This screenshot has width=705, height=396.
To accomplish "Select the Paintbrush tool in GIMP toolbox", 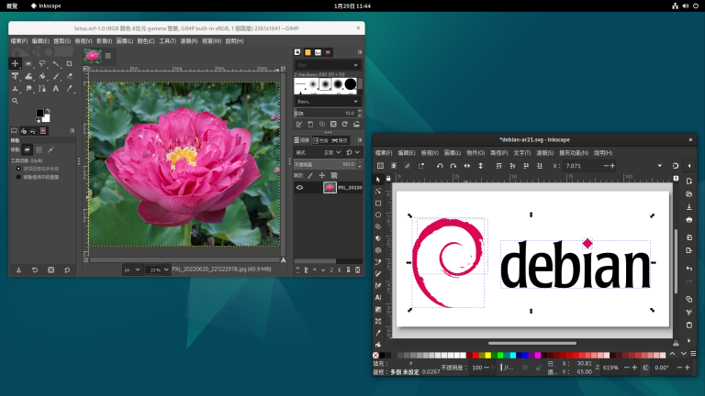I will (x=56, y=76).
